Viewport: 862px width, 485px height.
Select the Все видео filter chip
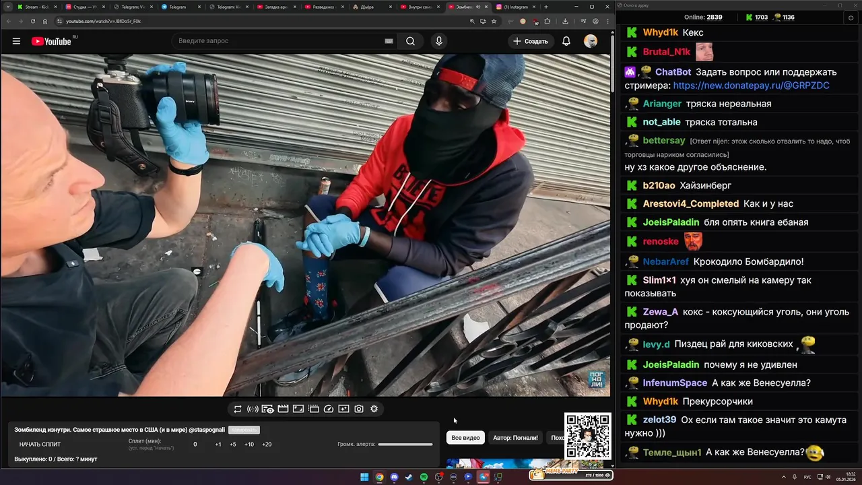[465, 438]
